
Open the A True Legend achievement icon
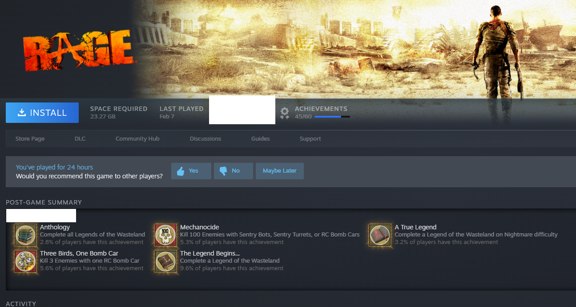click(x=380, y=235)
